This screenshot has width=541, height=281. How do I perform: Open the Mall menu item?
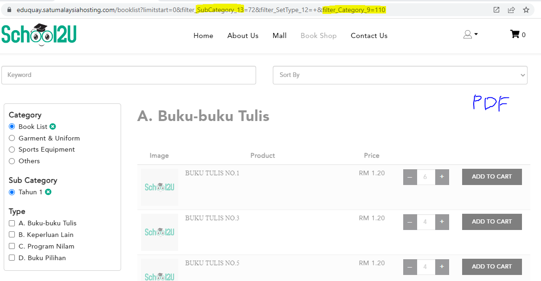[x=279, y=36]
